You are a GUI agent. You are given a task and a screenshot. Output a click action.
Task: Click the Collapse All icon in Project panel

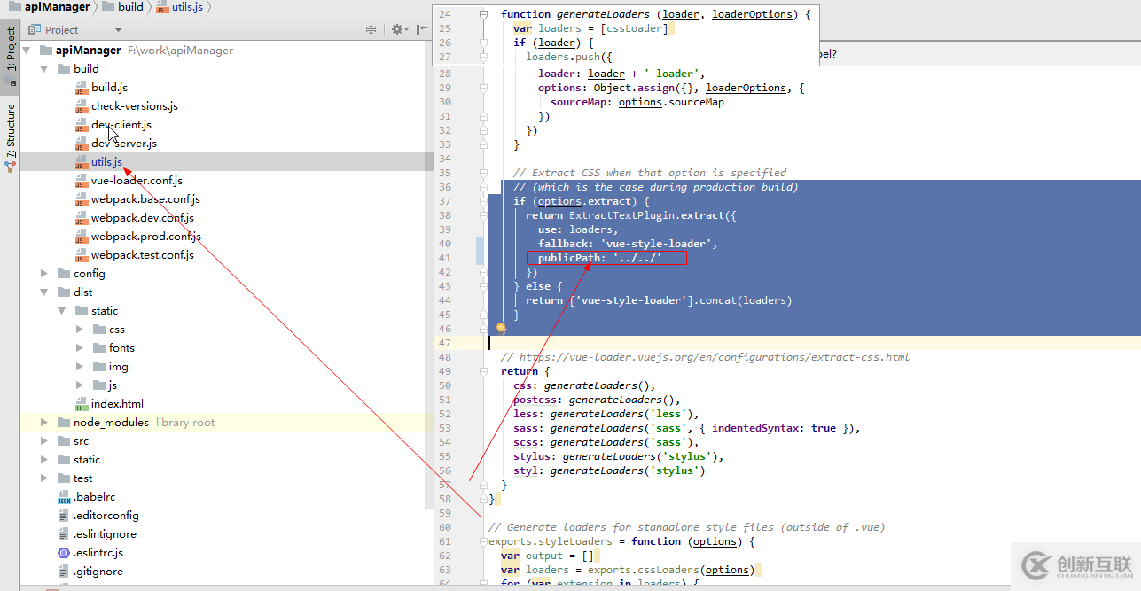[371, 29]
